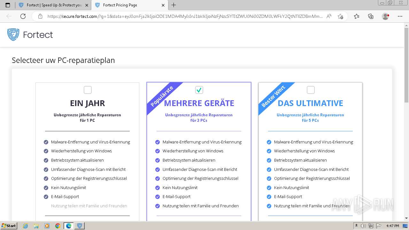
Task: Click the Action Center flag icon
Action: [x=378, y=226]
